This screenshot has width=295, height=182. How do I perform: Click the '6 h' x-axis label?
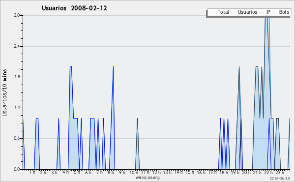click(88, 172)
